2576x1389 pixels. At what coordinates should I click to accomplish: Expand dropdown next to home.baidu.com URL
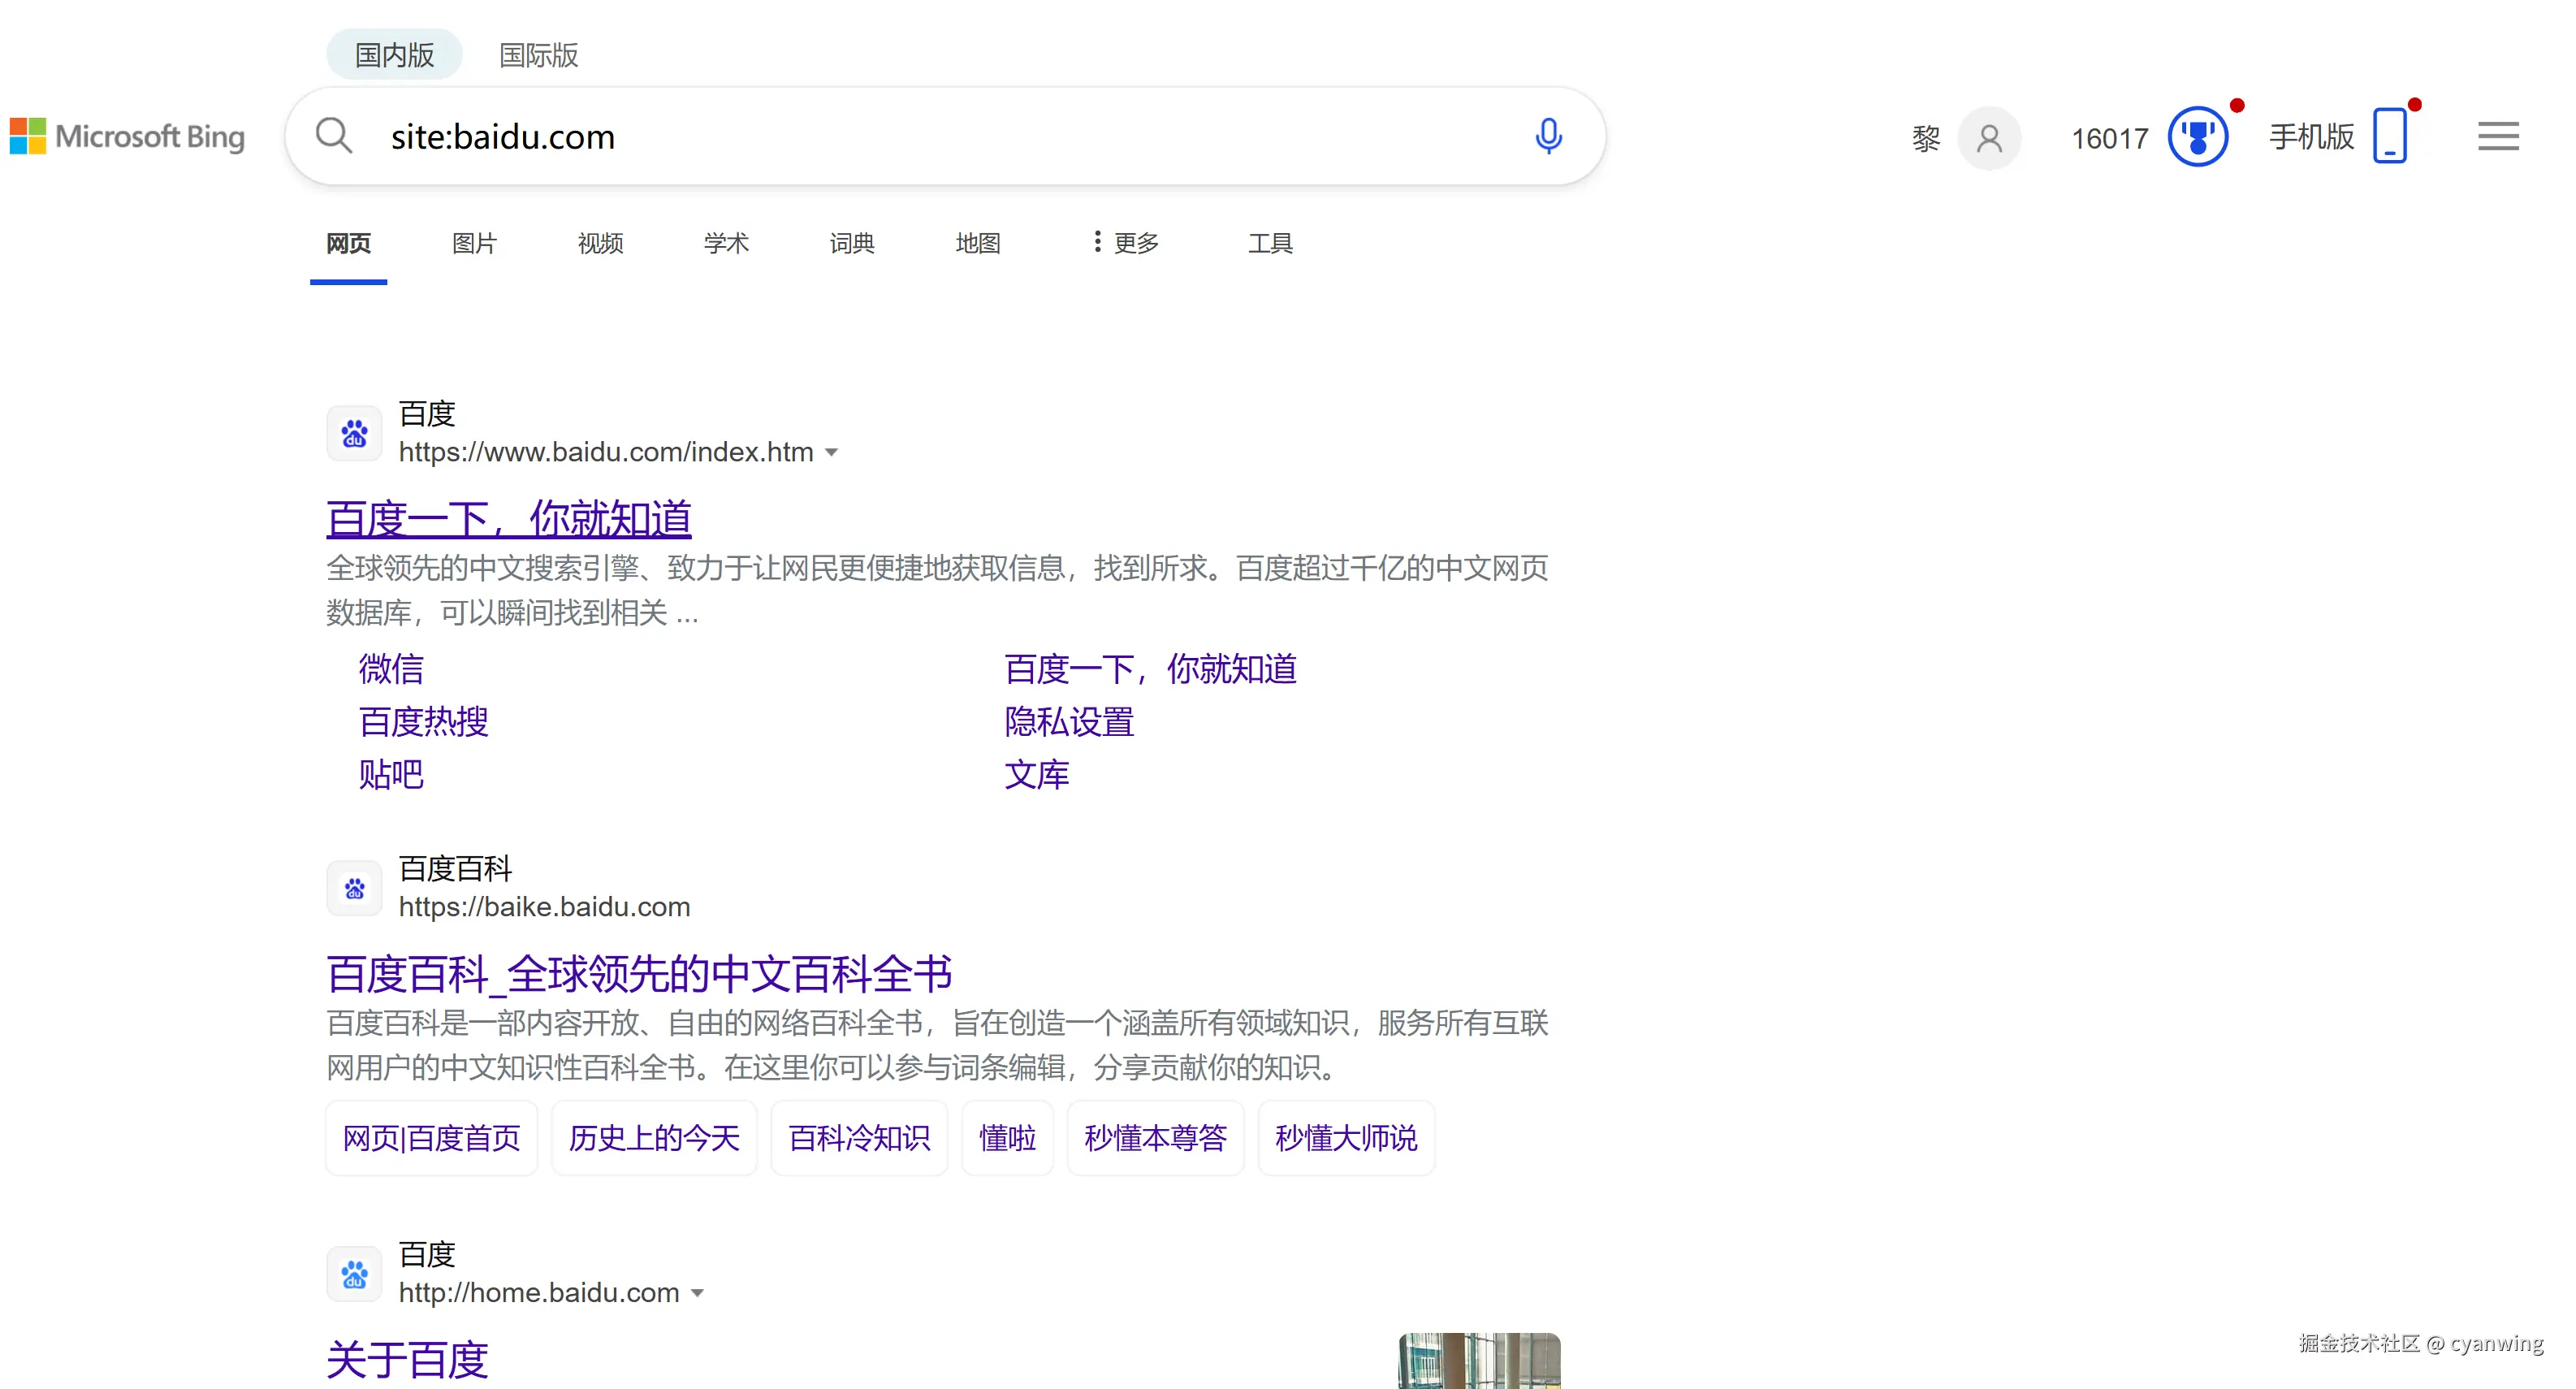coord(698,1293)
